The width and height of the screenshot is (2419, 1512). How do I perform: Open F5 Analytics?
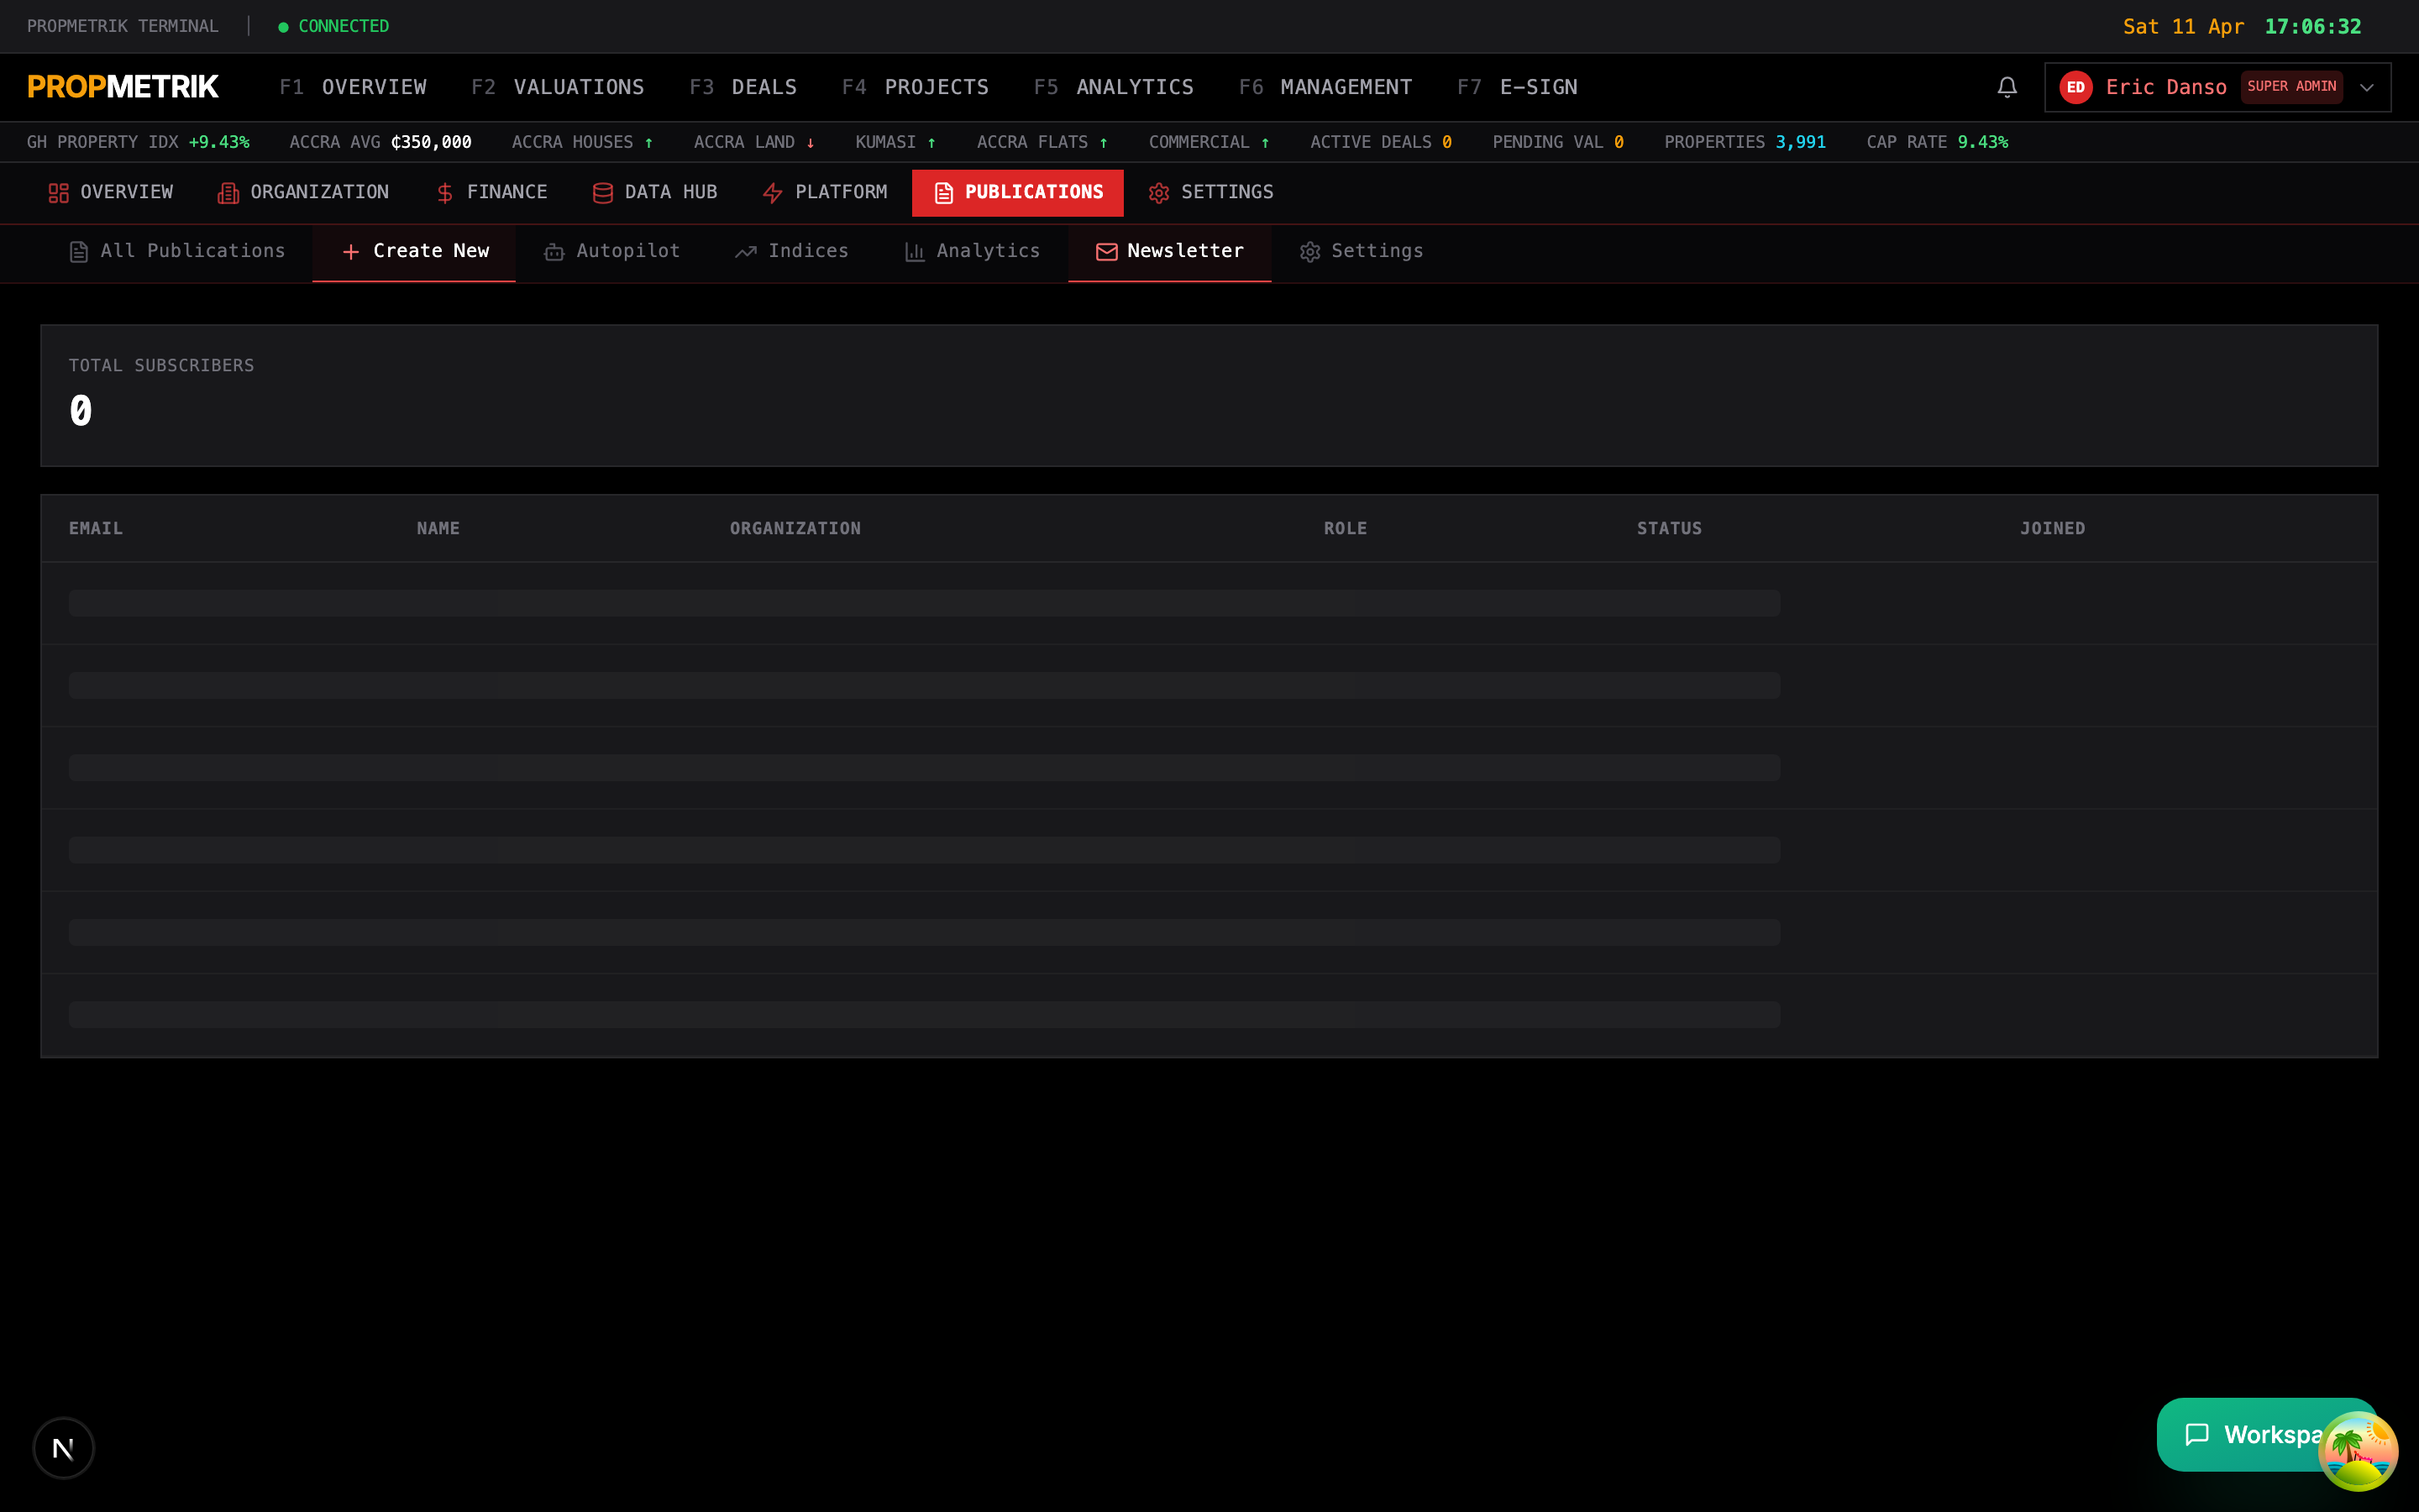point(1114,87)
